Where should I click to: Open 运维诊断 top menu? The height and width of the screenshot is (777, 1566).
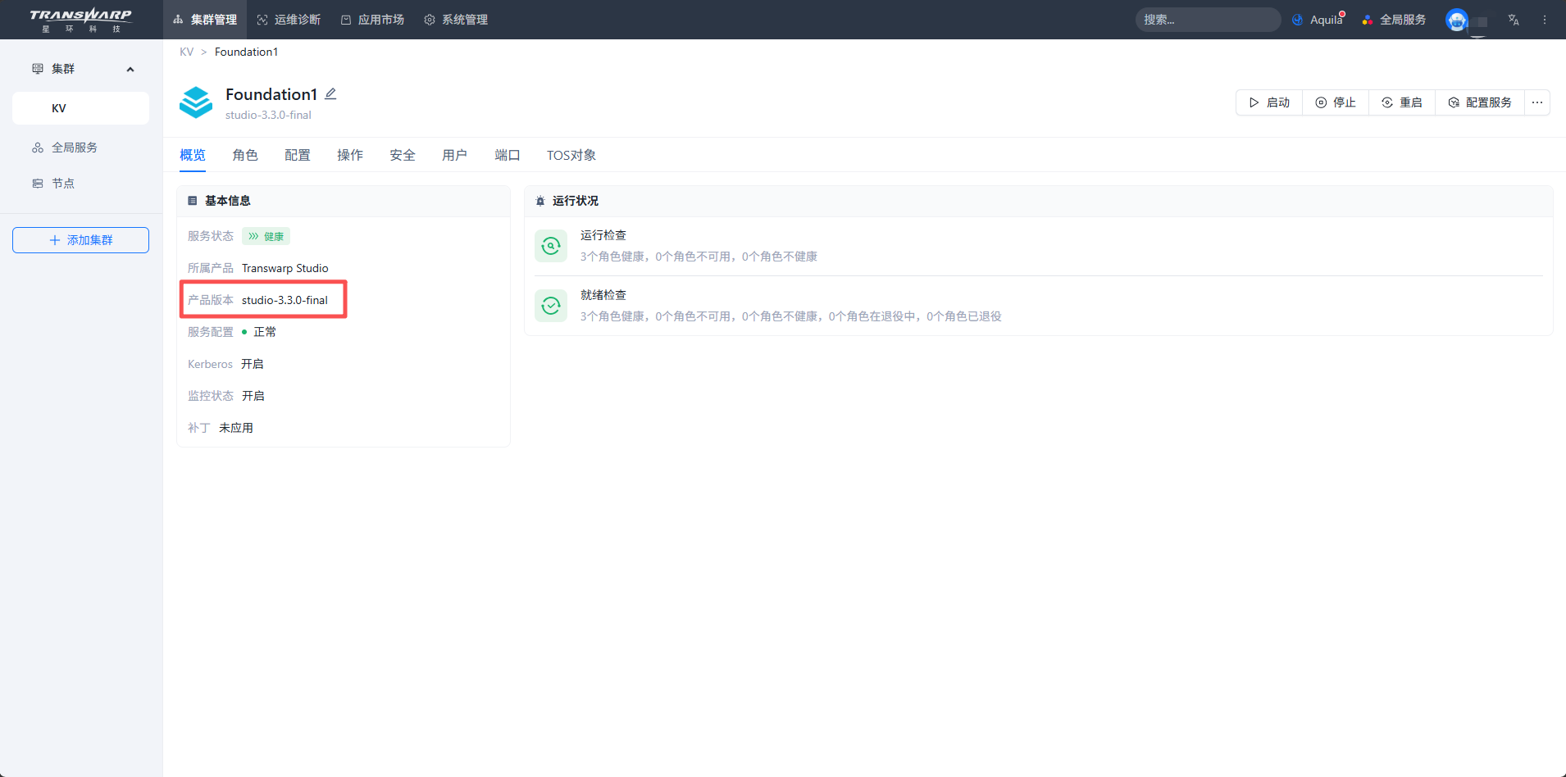point(289,20)
